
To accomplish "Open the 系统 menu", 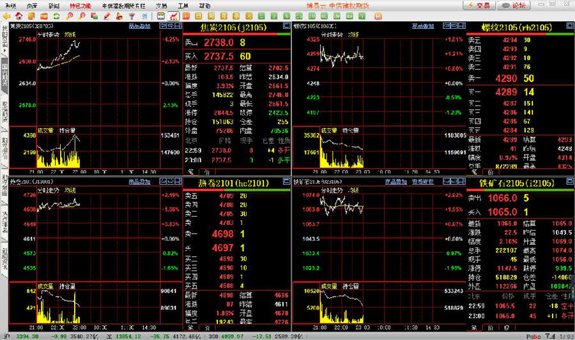I will [x=10, y=5].
